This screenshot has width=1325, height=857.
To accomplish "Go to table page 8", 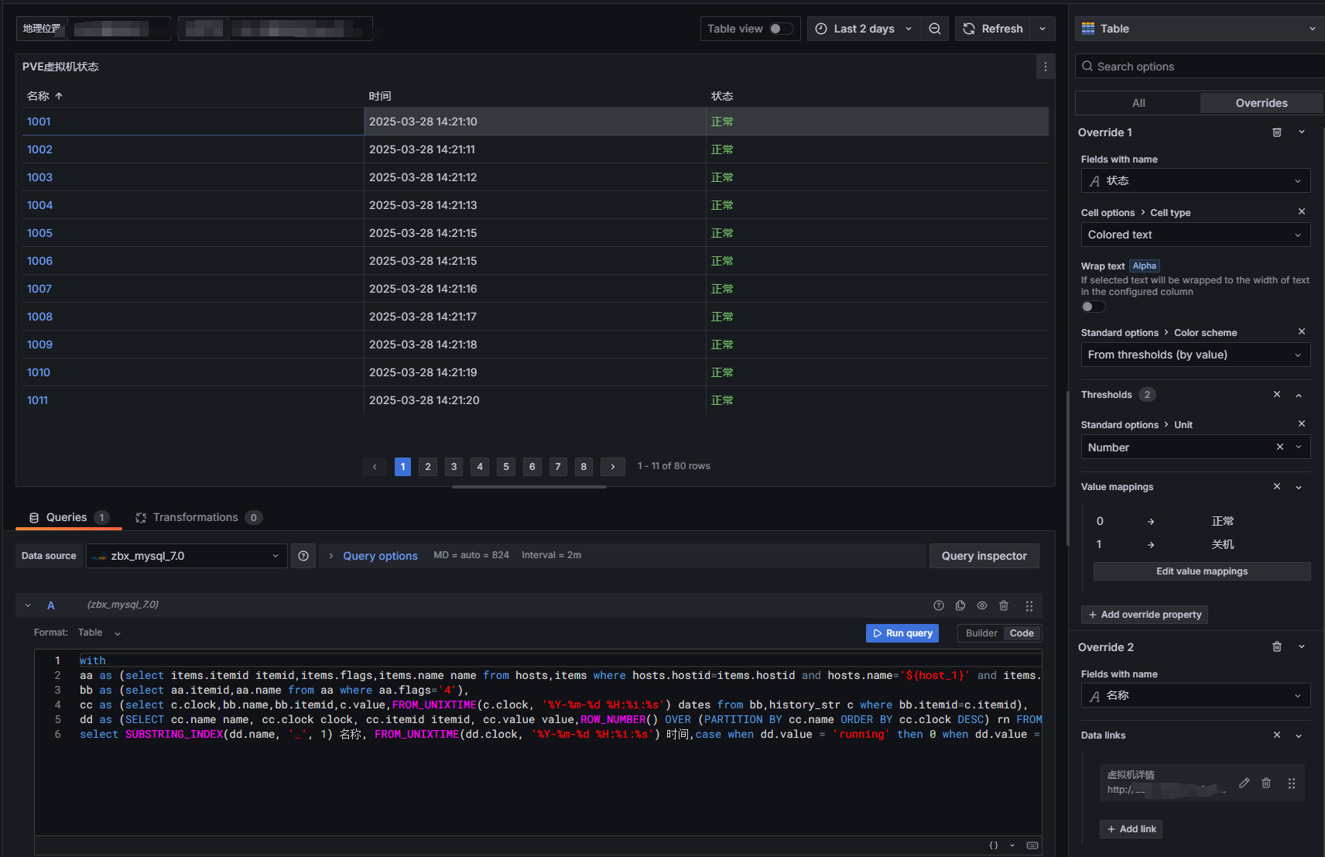I will point(584,466).
